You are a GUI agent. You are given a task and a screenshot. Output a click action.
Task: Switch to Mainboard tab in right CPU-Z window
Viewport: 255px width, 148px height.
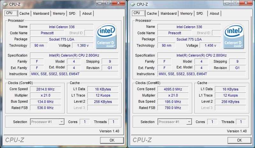169,13
